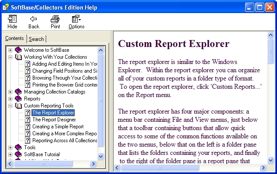Click contents tree scroll-up arrow
Image resolution: width=277 pixels, height=174 pixels.
click(100, 50)
